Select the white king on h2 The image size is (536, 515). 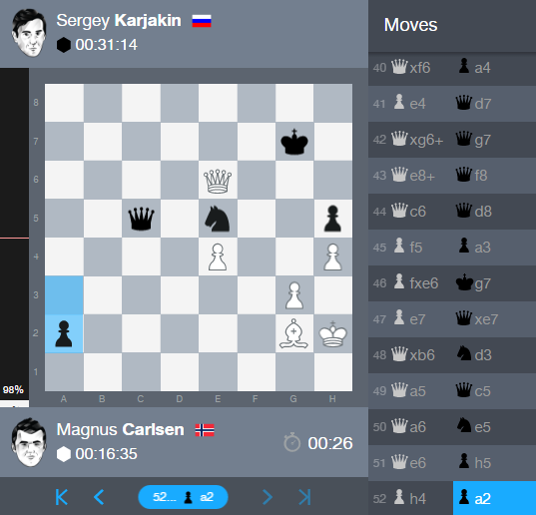(333, 333)
